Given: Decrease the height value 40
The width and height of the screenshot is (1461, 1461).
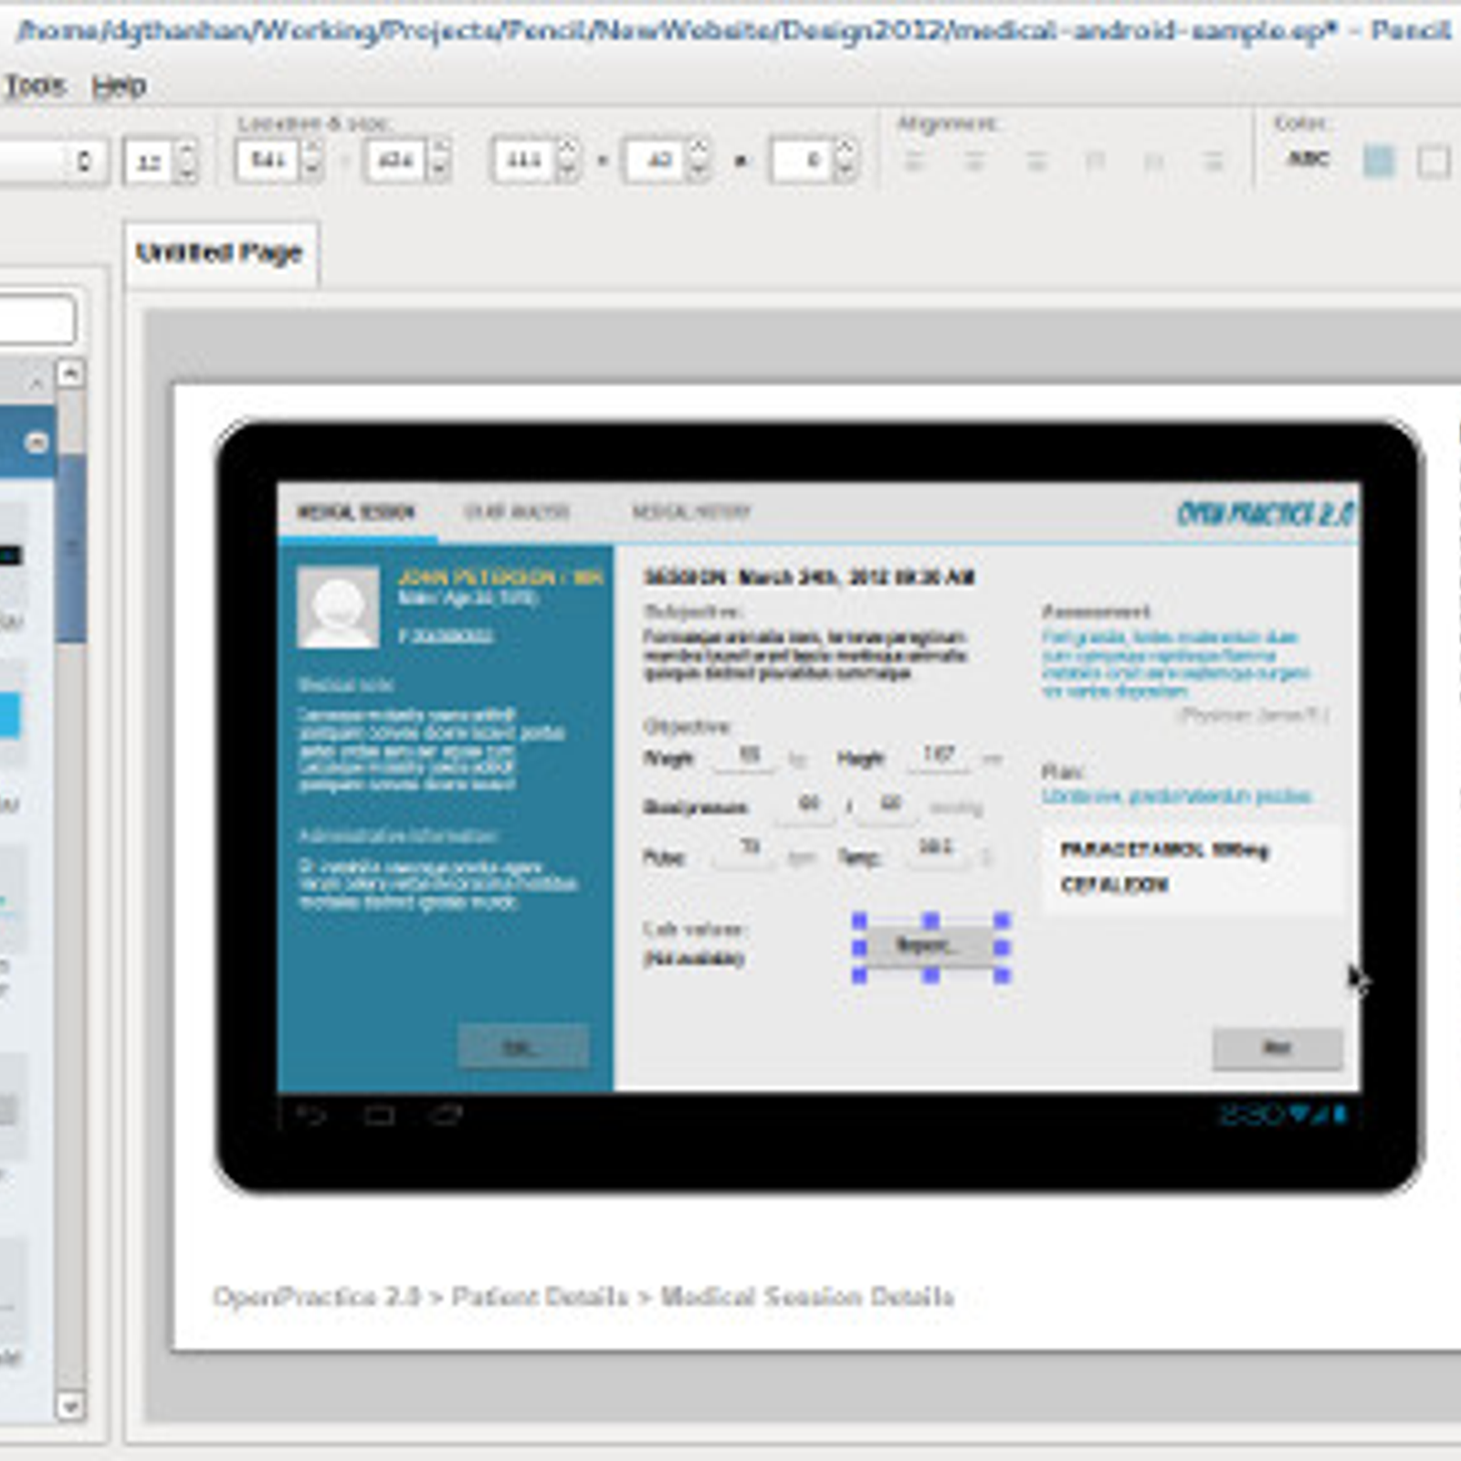Looking at the screenshot, I should (x=699, y=171).
